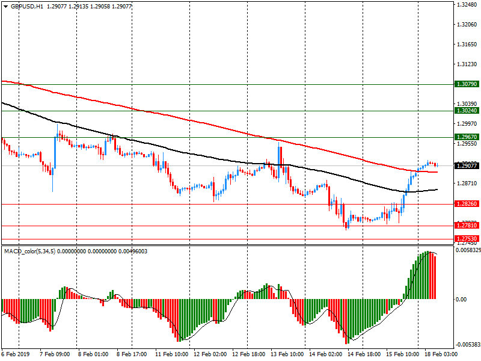Select the 1.28260 support level price label
The image size is (481, 361).
click(x=467, y=205)
